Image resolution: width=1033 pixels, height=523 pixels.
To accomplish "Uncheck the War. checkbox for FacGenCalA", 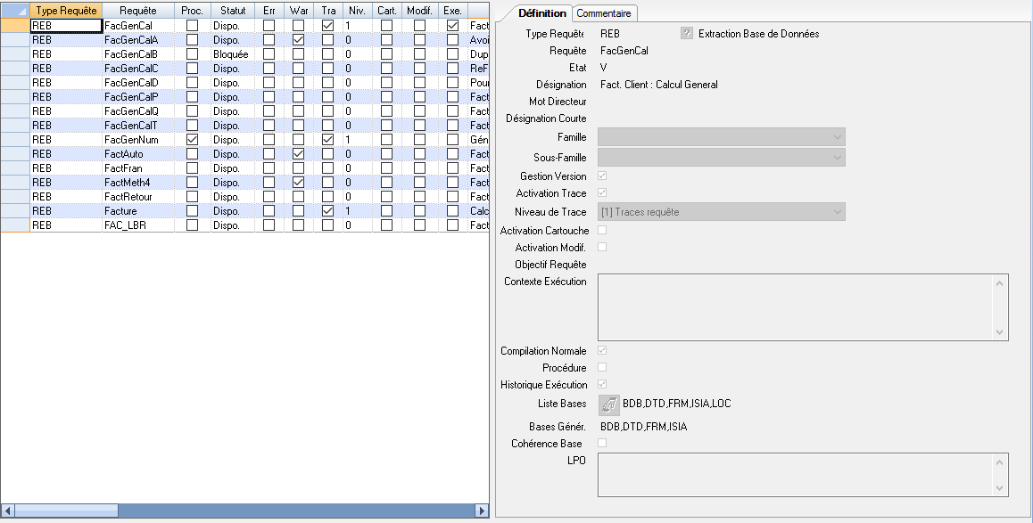I will coord(298,40).
